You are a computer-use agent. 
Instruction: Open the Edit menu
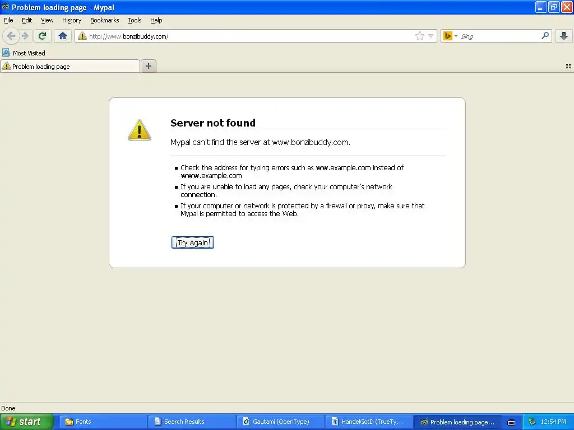(x=27, y=21)
